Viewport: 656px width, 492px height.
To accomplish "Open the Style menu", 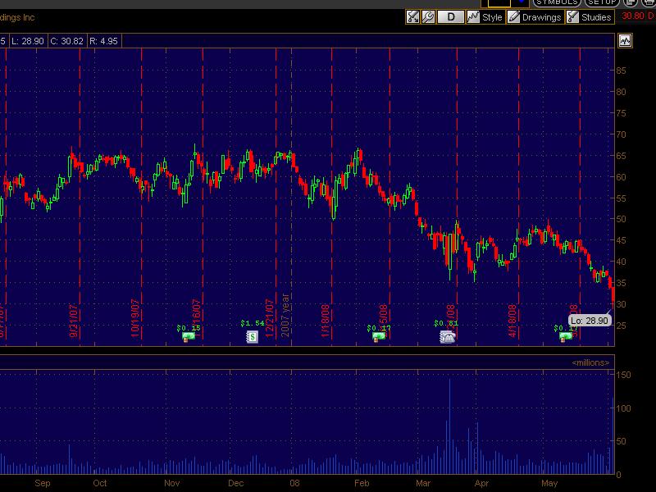I will pyautogui.click(x=485, y=17).
